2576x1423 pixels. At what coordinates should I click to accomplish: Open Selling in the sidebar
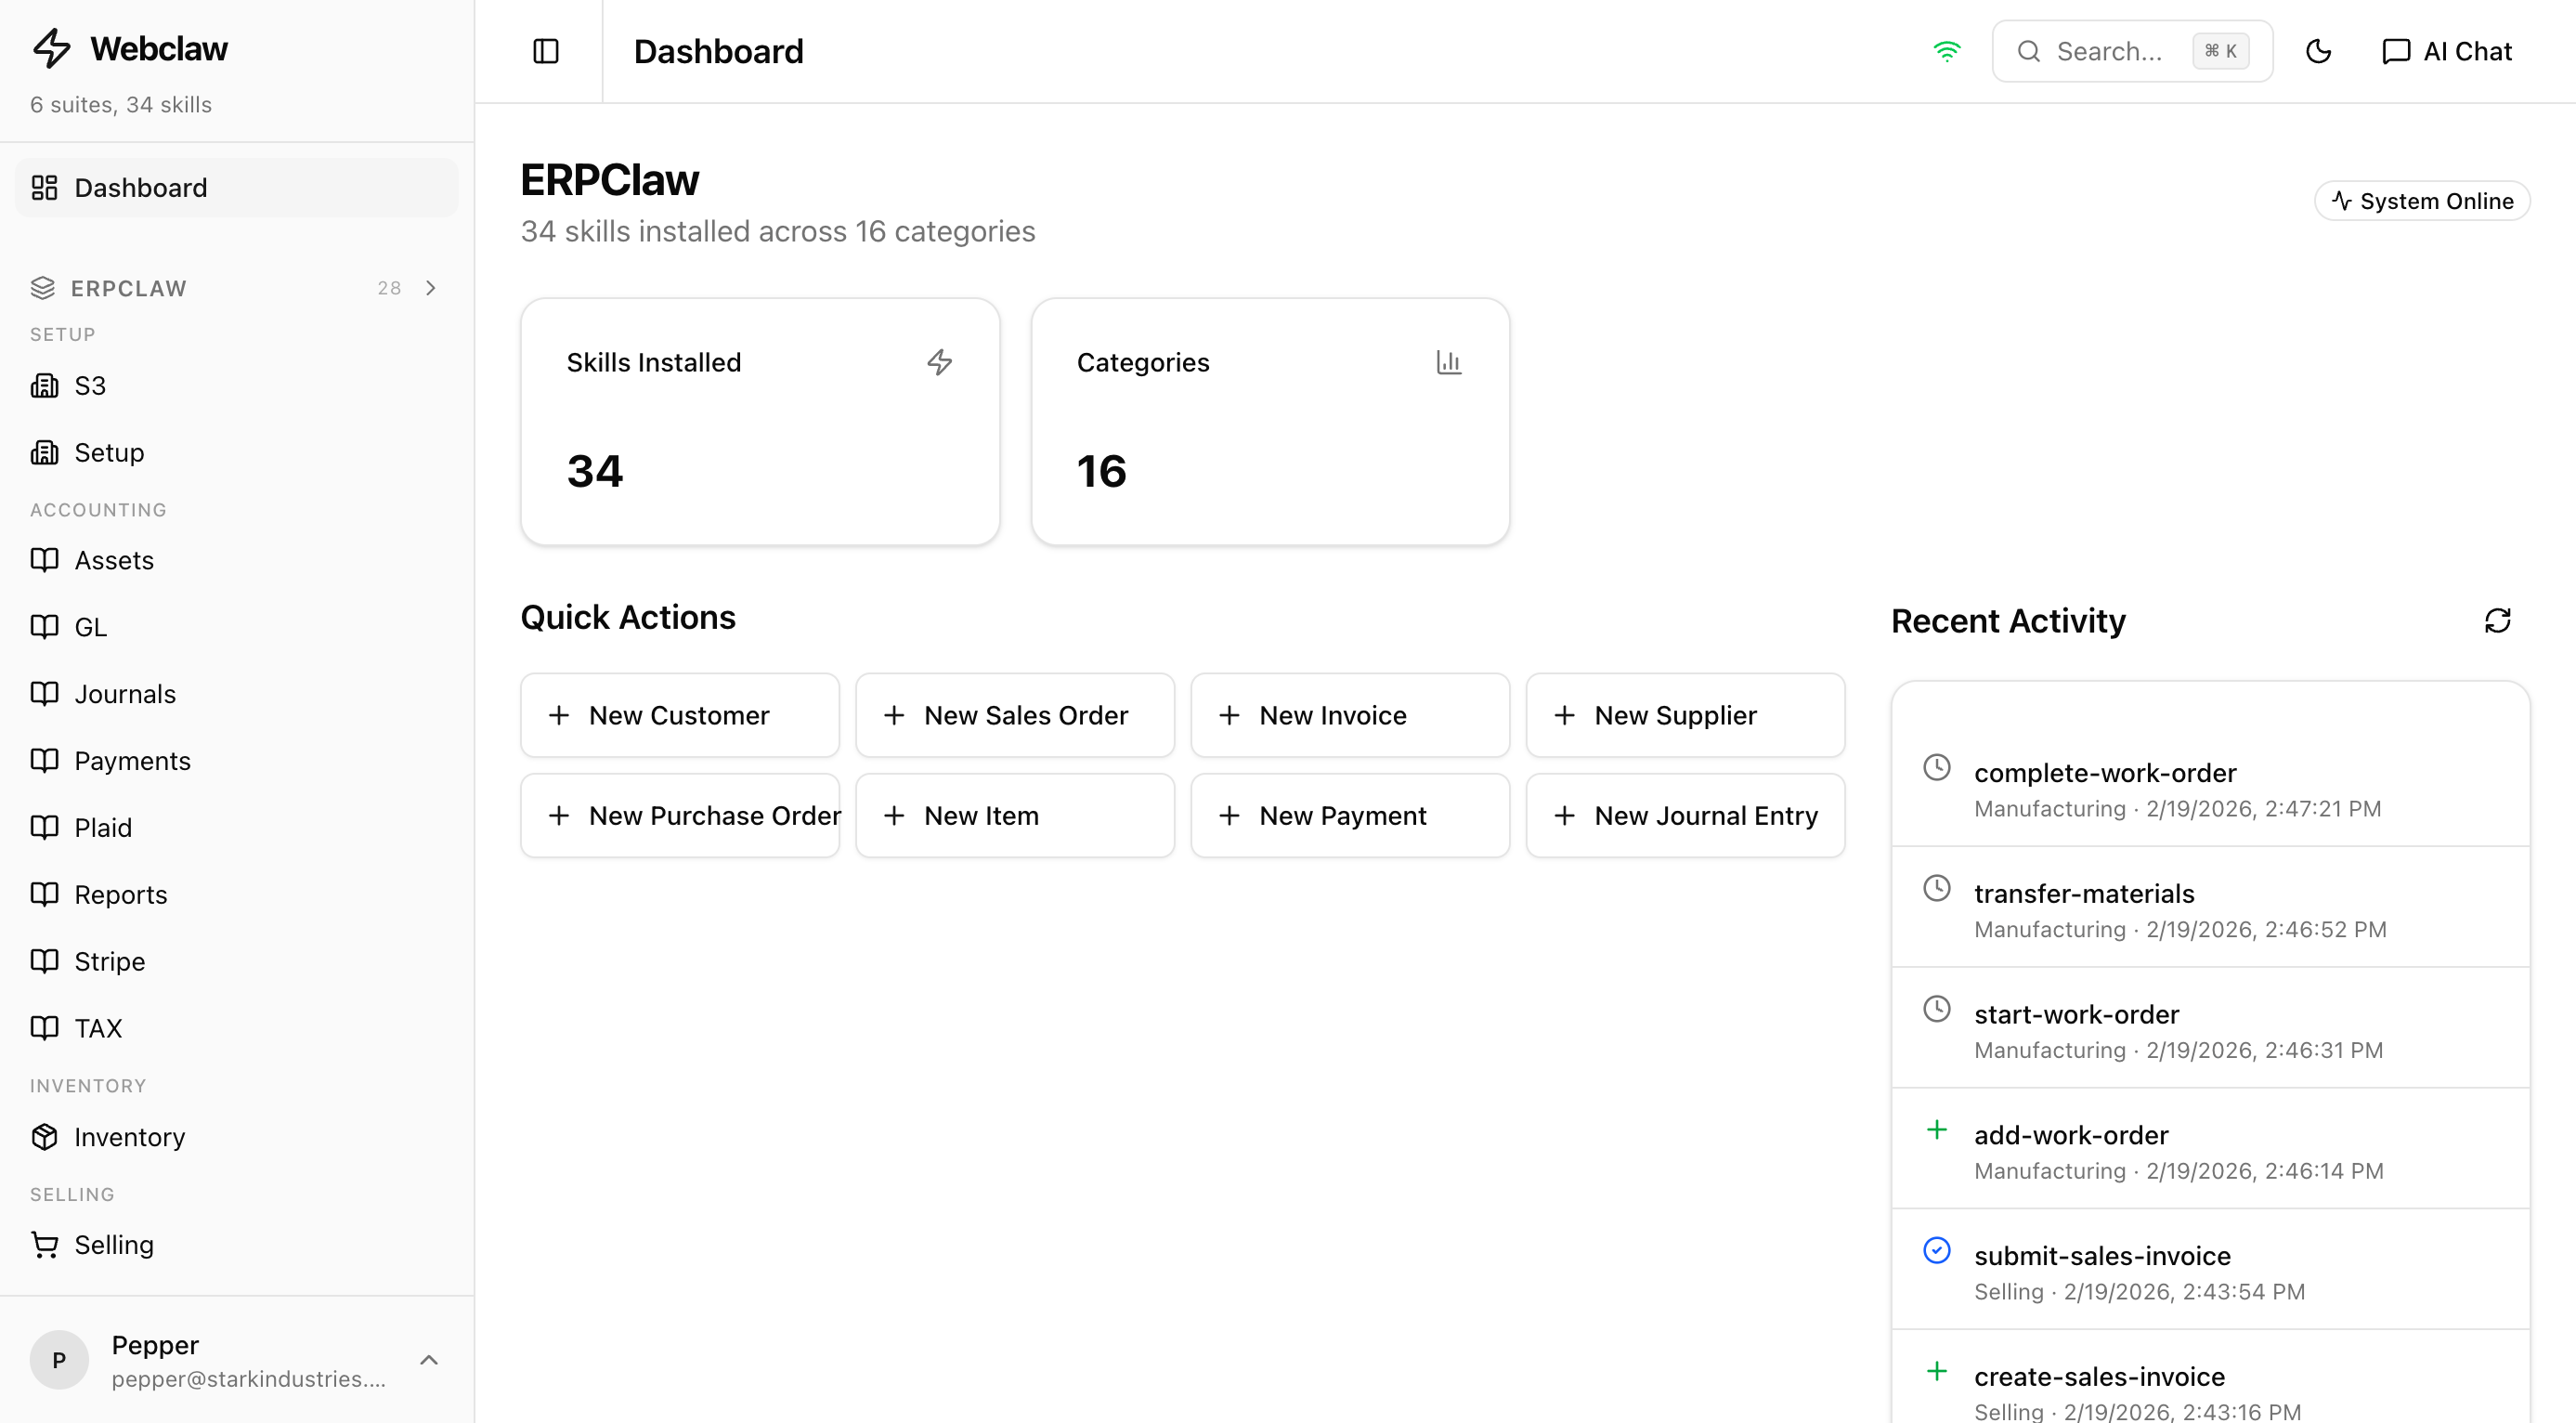click(237, 1245)
